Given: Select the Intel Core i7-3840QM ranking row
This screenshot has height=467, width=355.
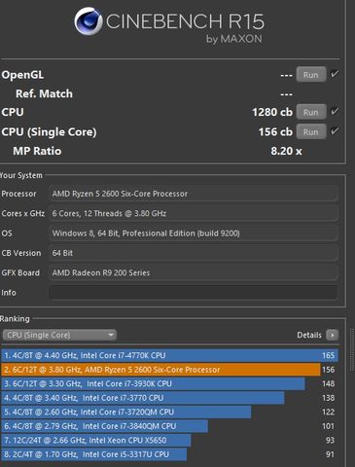Looking at the screenshot, I should click(169, 426).
